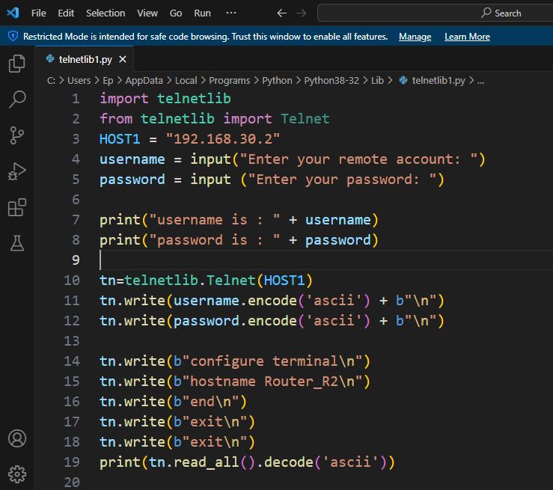Expand the Programs breadcrumb segment
This screenshot has width=553, height=490.
(x=229, y=80)
